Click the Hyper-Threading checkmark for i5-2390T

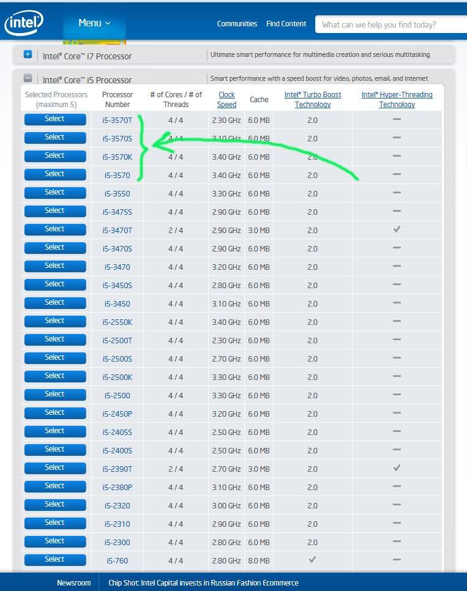pyautogui.click(x=397, y=468)
